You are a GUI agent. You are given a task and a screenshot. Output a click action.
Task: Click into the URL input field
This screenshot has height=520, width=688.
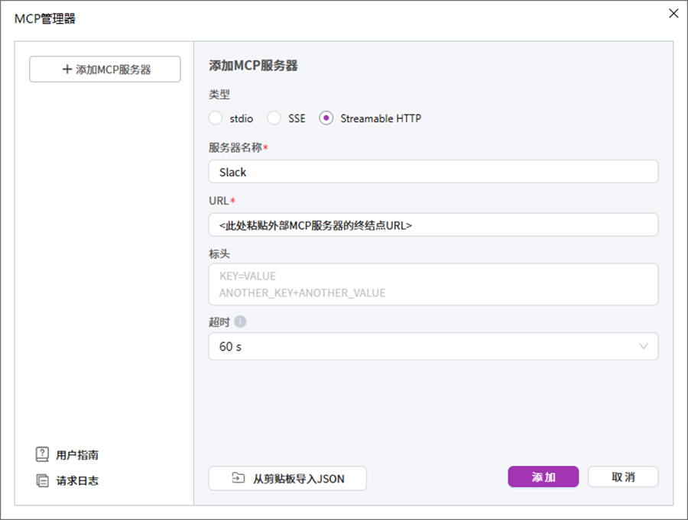pyautogui.click(x=433, y=225)
